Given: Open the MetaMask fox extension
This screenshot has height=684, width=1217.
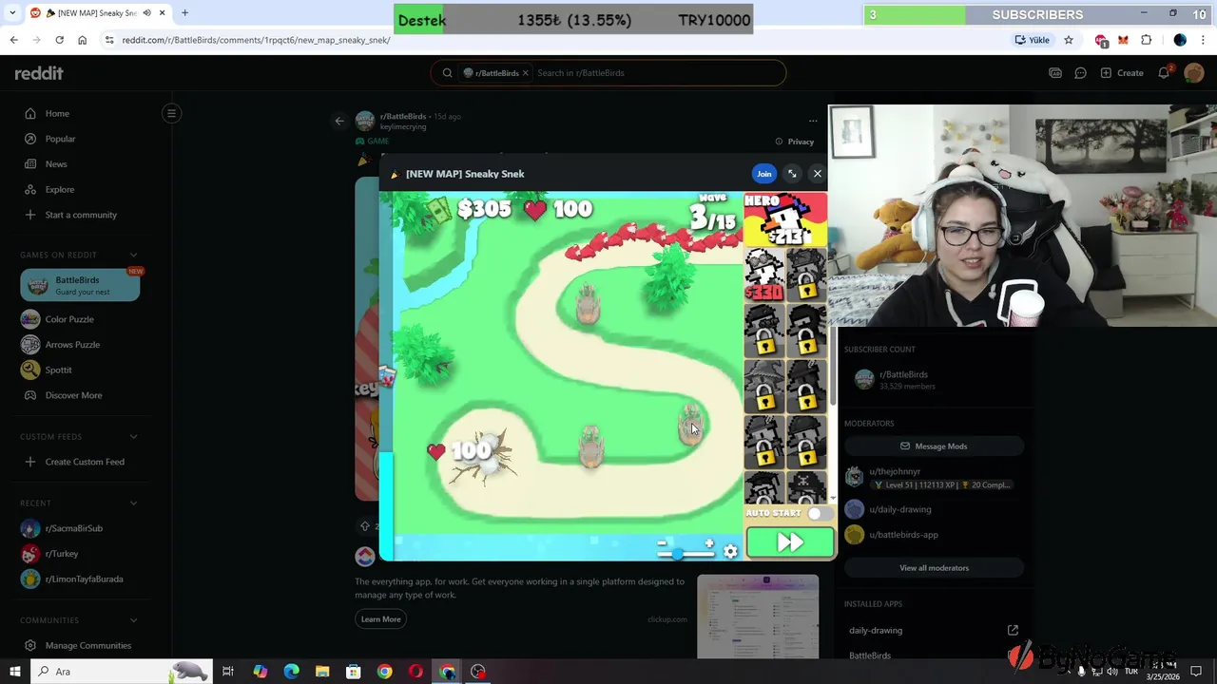Looking at the screenshot, I should [x=1123, y=40].
